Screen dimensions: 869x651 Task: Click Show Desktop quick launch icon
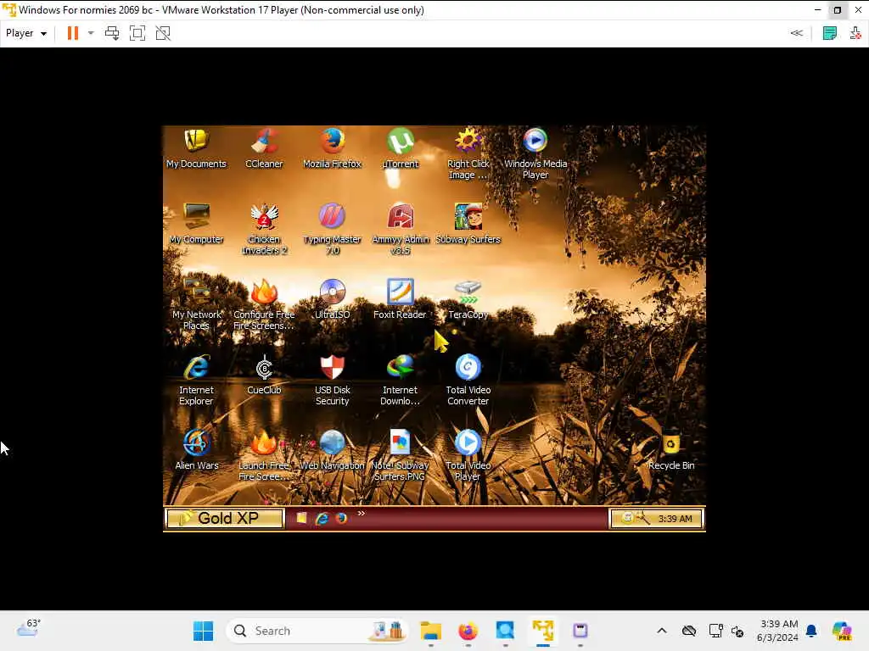coord(301,518)
